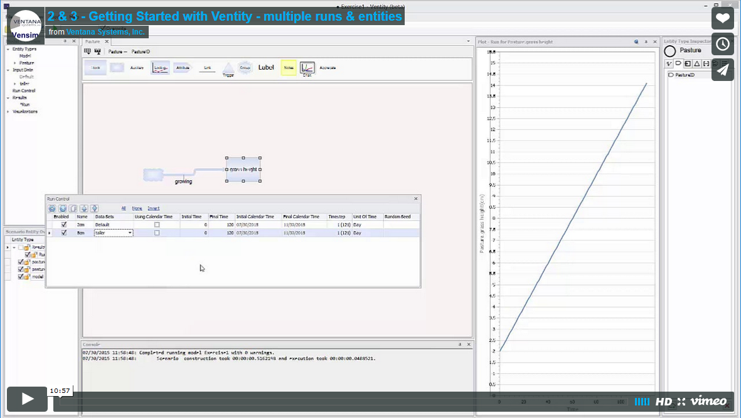The width and height of the screenshot is (741, 418).
Task: Select the Flow tool next to Stock
Action: pos(117,68)
